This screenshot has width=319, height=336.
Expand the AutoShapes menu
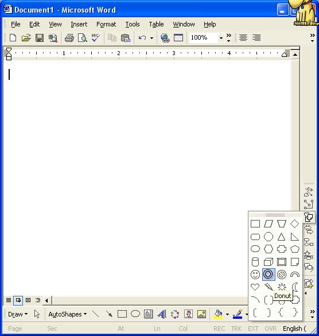[x=68, y=314]
